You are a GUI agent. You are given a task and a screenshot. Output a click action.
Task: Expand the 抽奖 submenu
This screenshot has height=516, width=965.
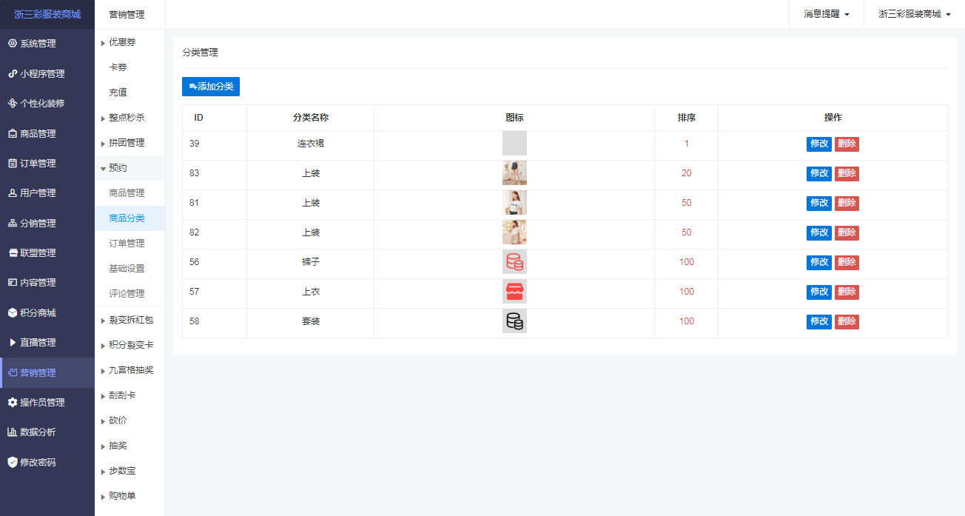[x=130, y=446]
